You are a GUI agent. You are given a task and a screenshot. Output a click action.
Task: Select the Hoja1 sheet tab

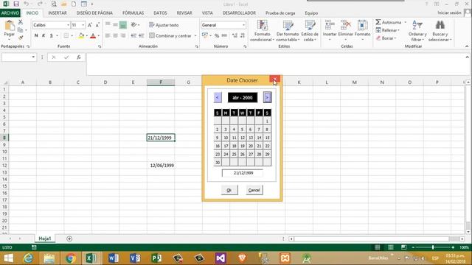45,239
